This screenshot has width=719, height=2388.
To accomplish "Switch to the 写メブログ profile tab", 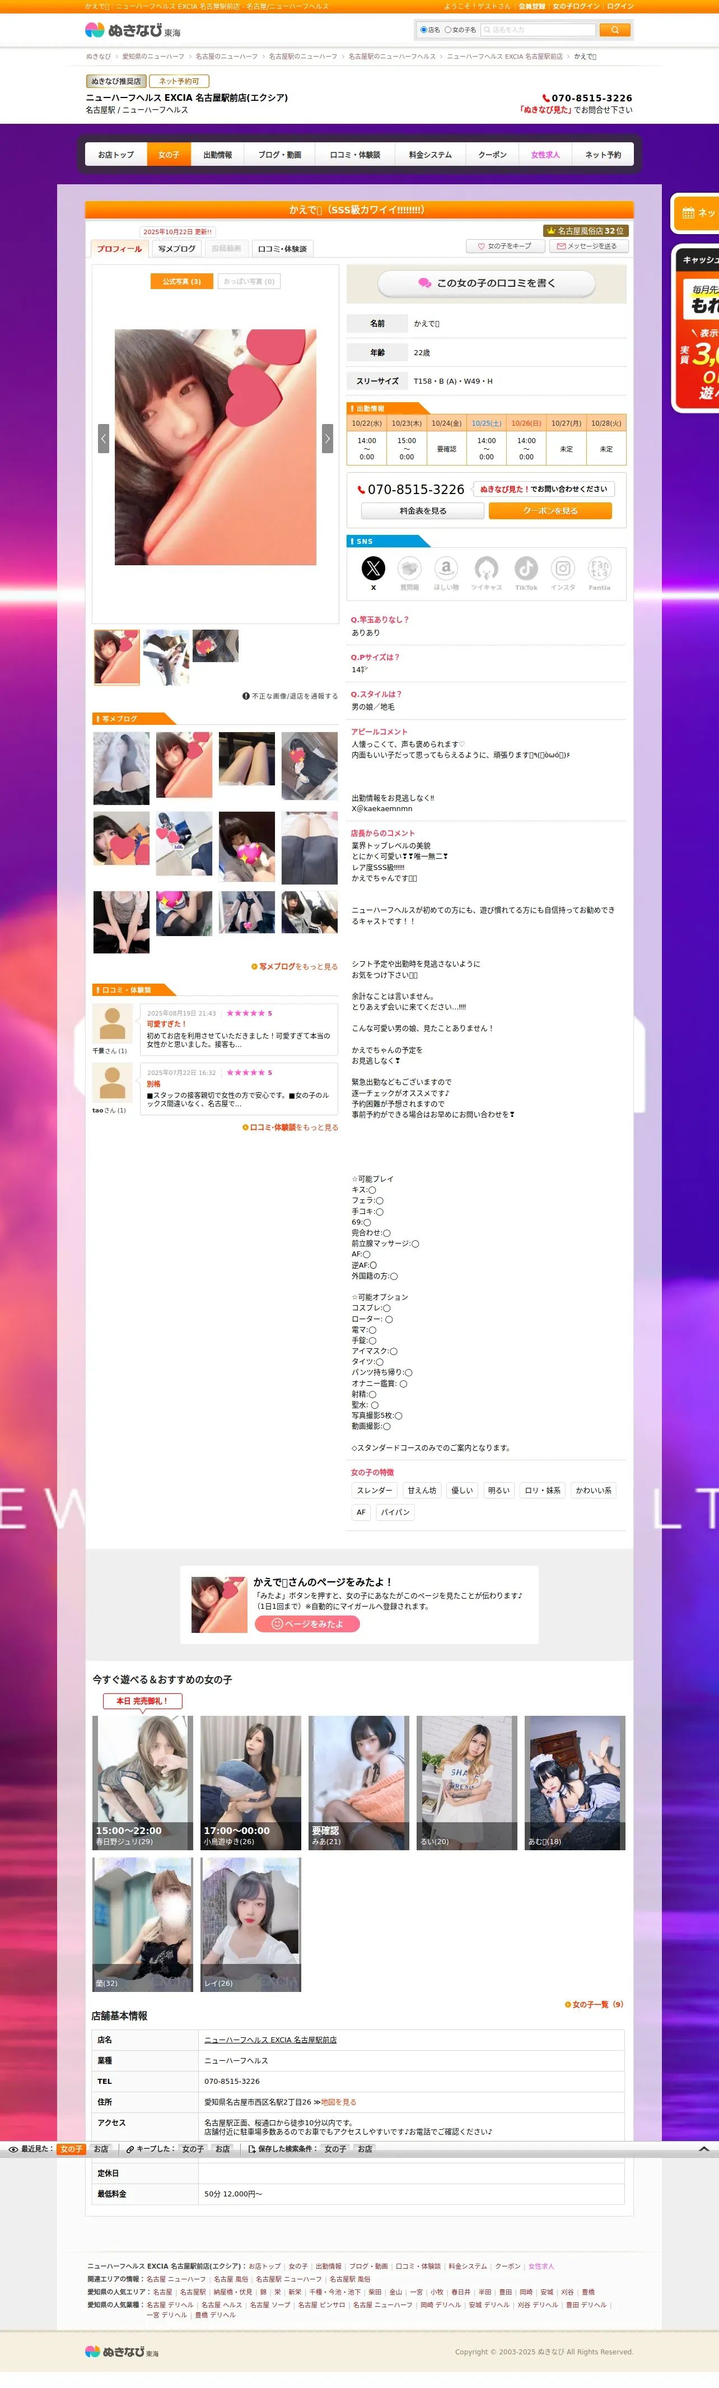I will [177, 249].
